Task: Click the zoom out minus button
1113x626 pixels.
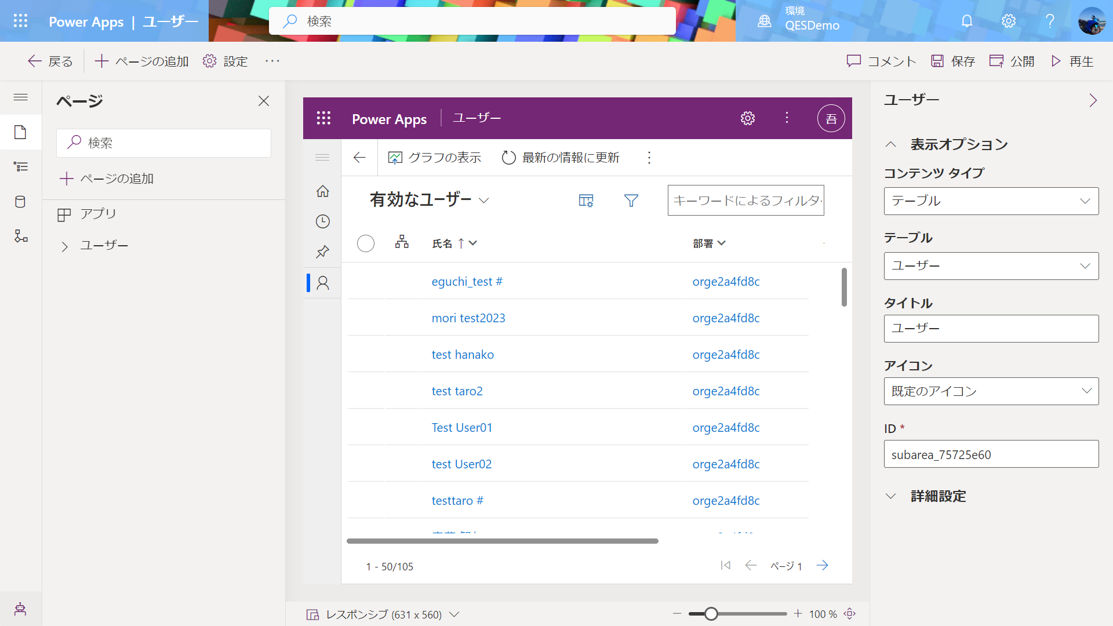Action: 676,613
